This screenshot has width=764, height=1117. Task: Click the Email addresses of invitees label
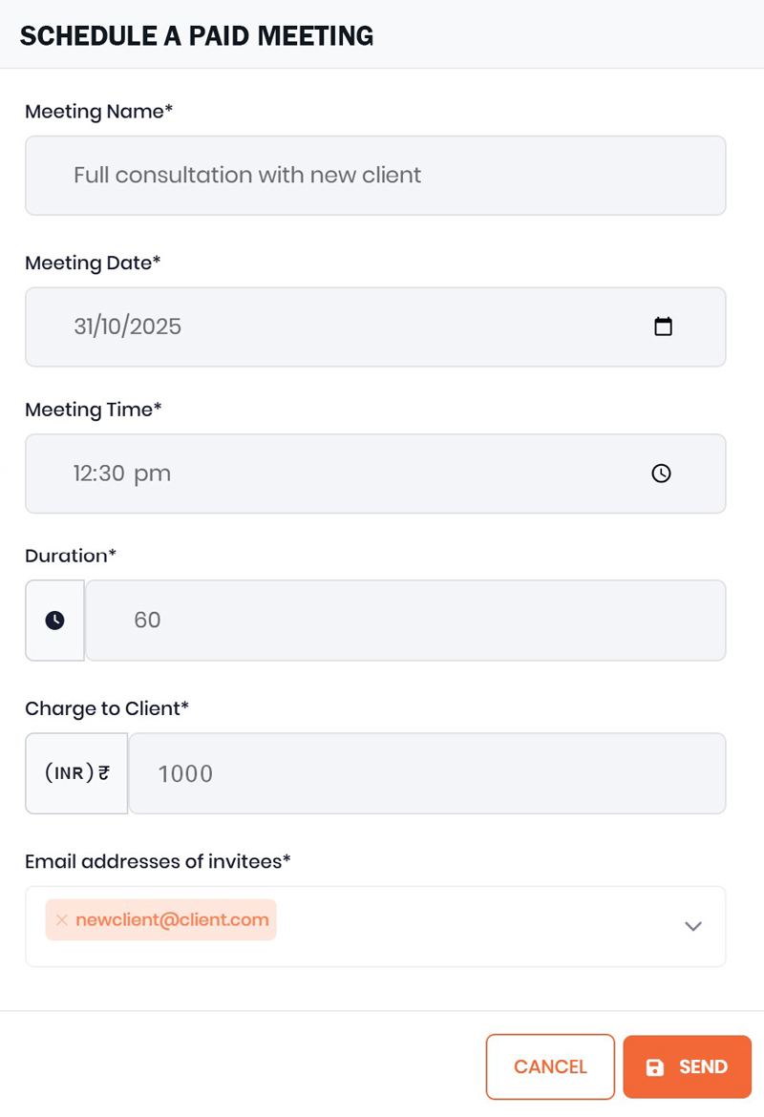pyautogui.click(x=158, y=861)
